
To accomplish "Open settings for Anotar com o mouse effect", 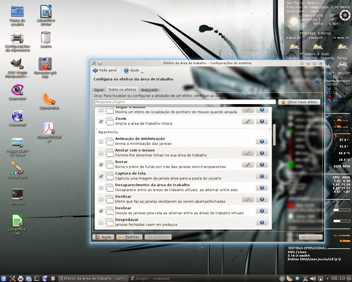I will [248, 153].
